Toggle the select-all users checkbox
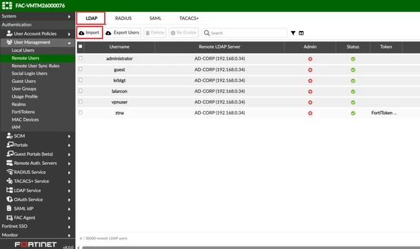This screenshot has width=420, height=249. (80, 47)
